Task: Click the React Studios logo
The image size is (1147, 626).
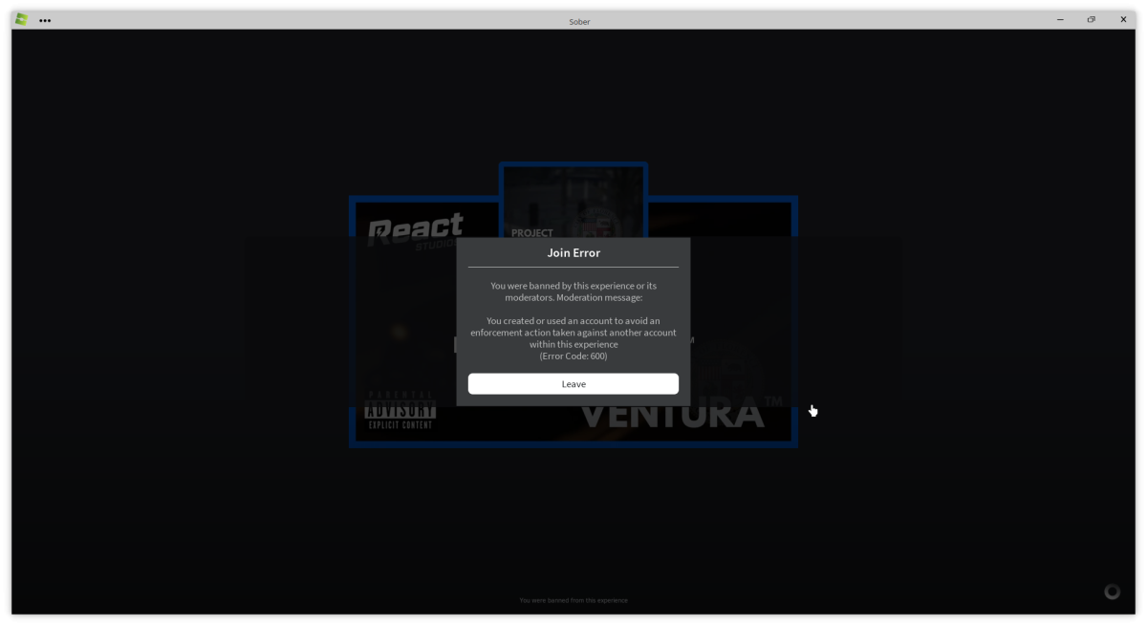Action: [414, 230]
